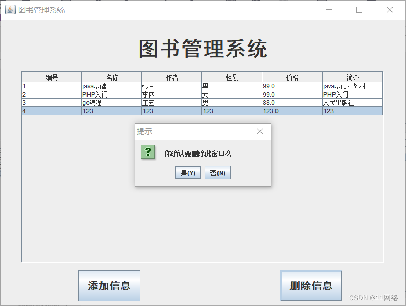Confirm deletion with the 是(Y) button
Viewport: 406px width, 306px height.
[x=189, y=173]
